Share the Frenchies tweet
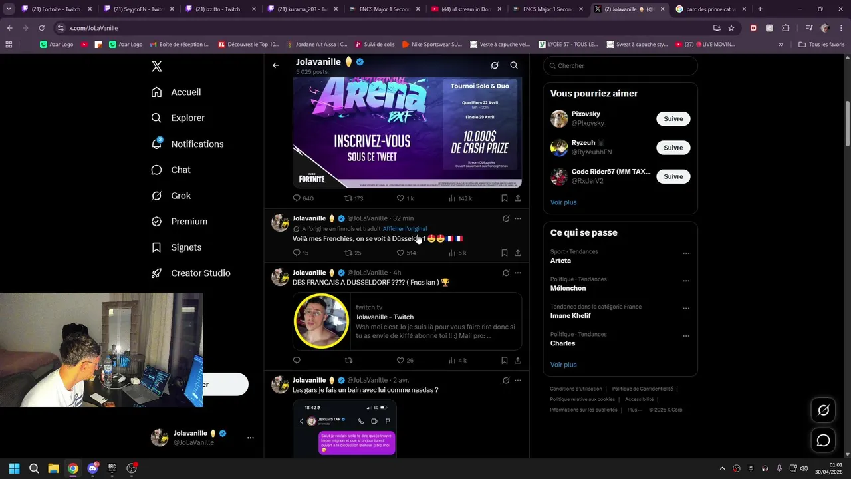The image size is (851, 479). tap(518, 253)
